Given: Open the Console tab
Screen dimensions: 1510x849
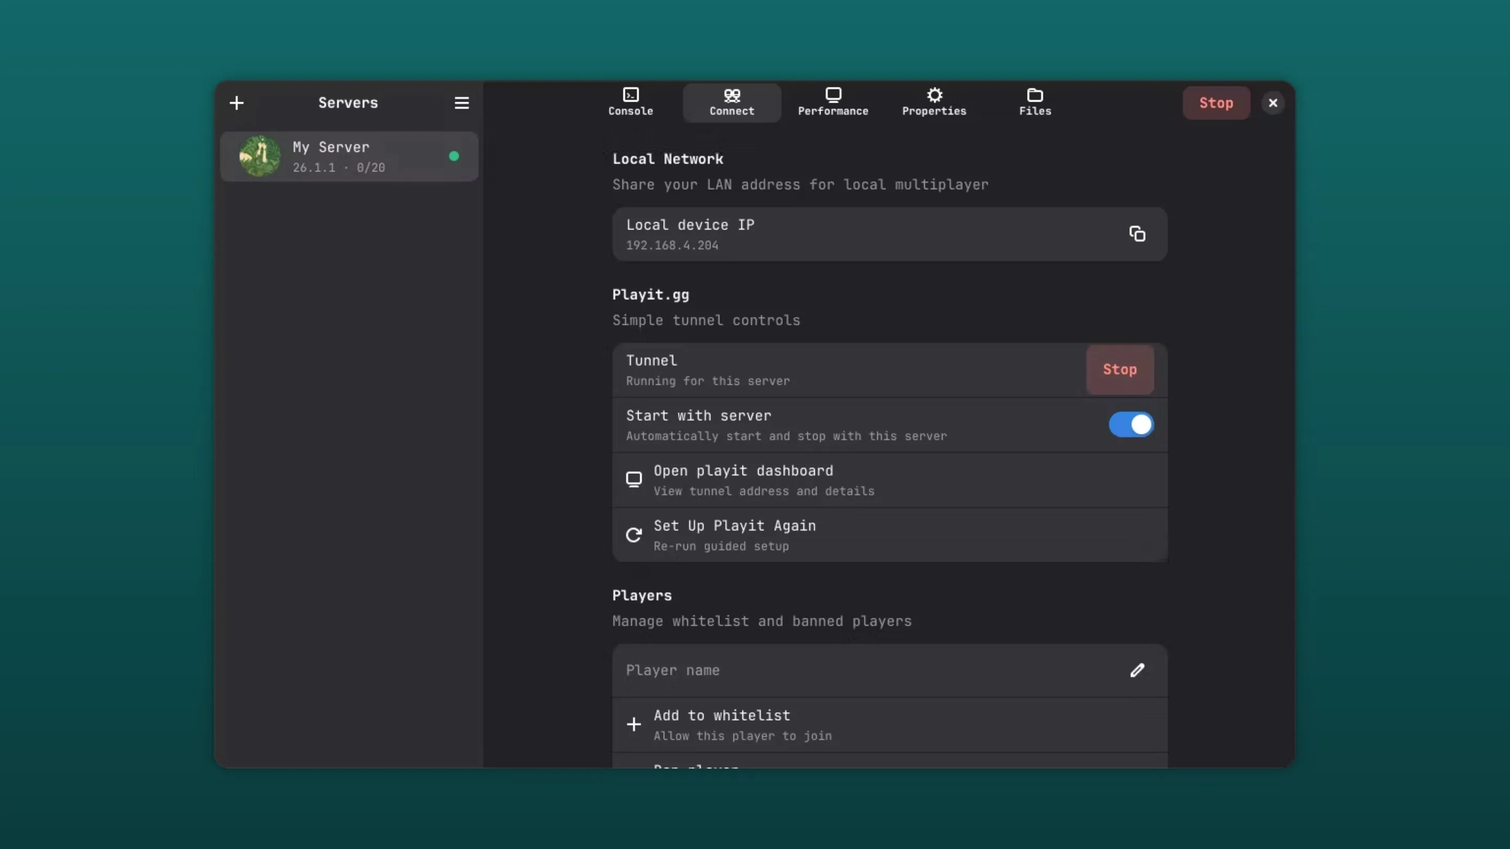Looking at the screenshot, I should 630,103.
